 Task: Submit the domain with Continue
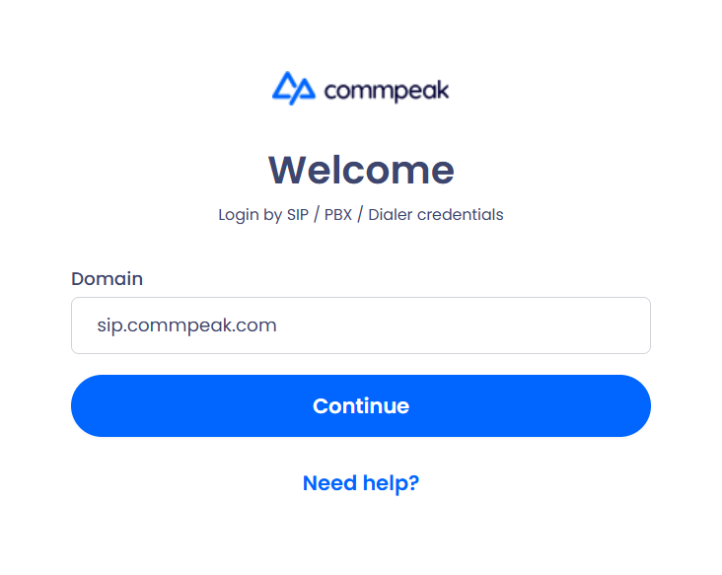pyautogui.click(x=361, y=405)
